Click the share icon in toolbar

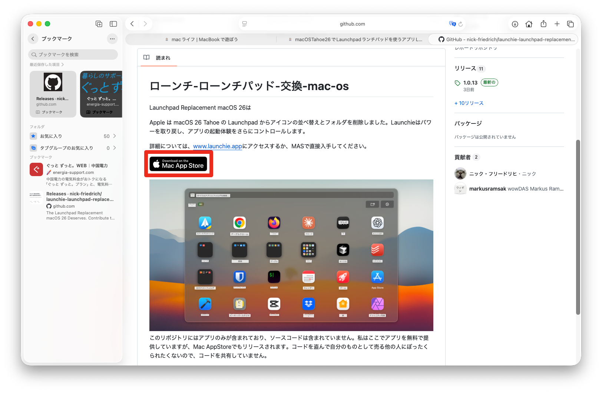click(x=543, y=24)
